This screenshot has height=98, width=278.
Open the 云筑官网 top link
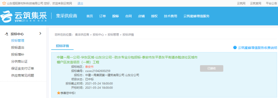click(256, 3)
